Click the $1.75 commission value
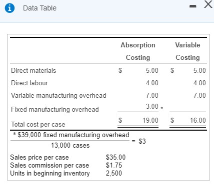 (114, 165)
